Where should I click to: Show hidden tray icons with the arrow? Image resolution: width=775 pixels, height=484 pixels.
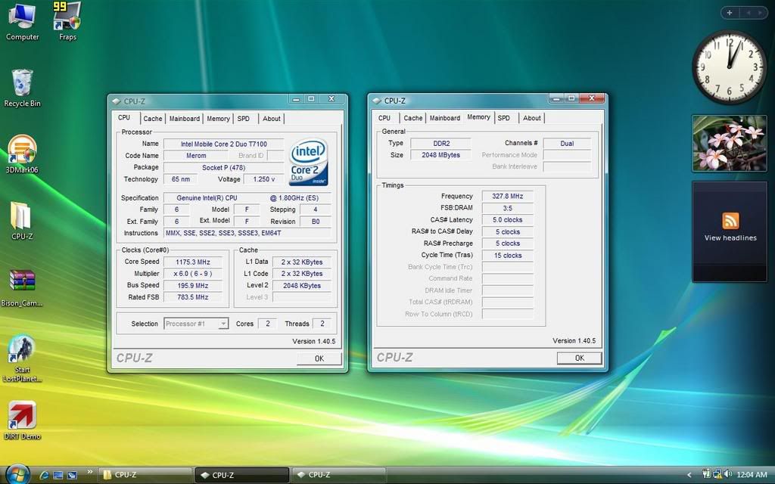pos(689,475)
